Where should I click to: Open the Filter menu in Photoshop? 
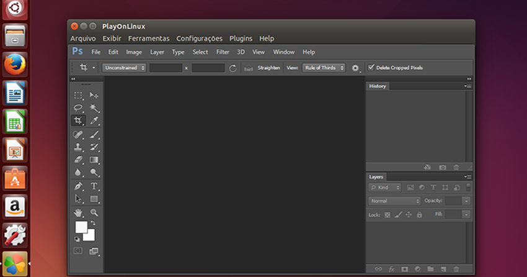pyautogui.click(x=223, y=52)
